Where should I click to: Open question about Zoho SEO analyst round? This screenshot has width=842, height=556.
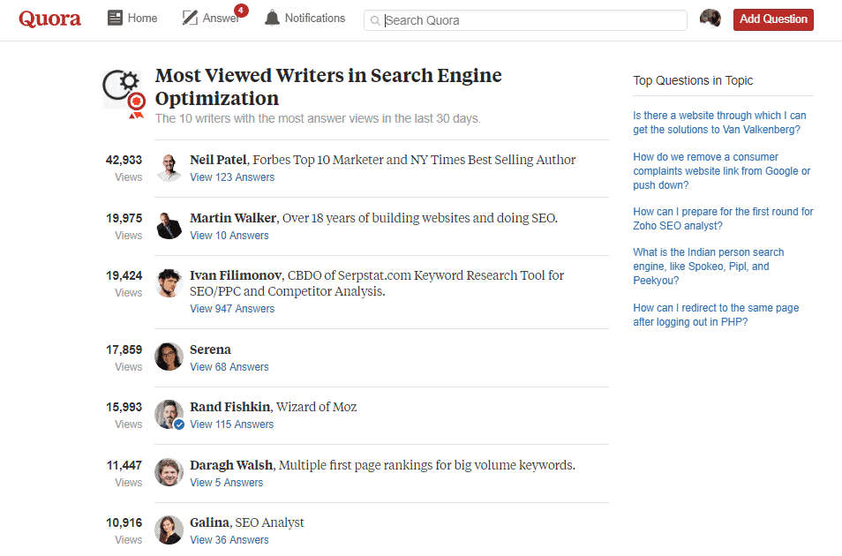click(x=723, y=219)
